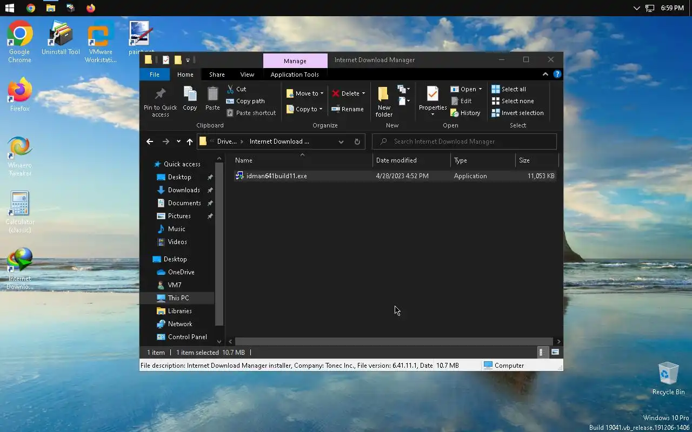Image resolution: width=692 pixels, height=432 pixels.
Task: Sort by Date modified column
Action: pyautogui.click(x=411, y=160)
